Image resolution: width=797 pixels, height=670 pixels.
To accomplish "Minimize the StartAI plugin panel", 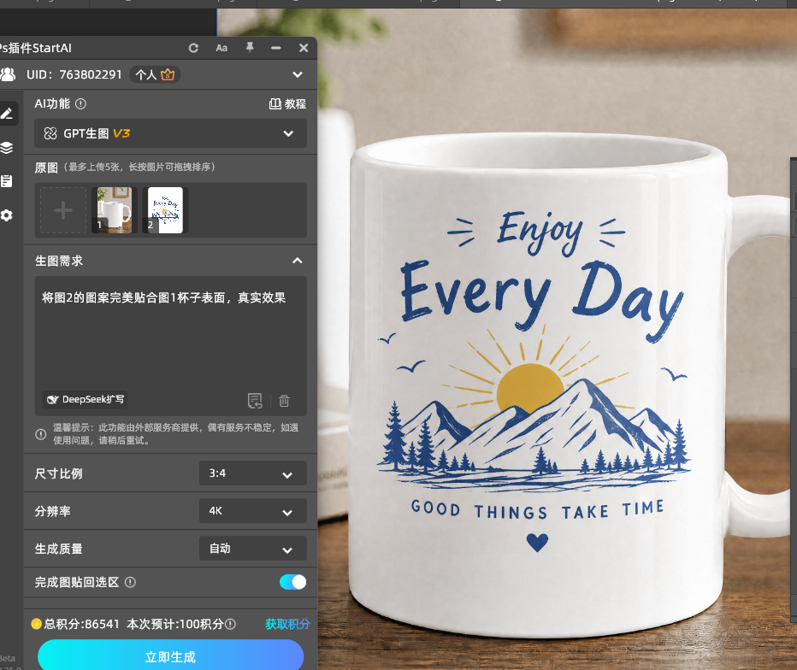I will point(276,48).
